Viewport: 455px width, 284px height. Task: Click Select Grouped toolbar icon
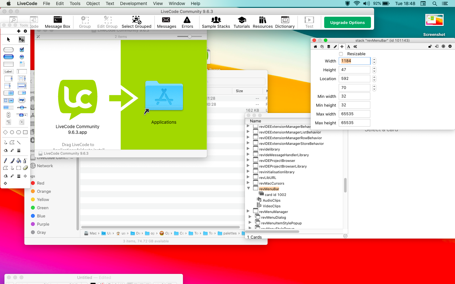tap(136, 22)
